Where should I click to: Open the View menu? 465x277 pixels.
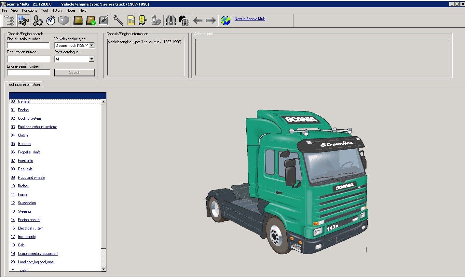(x=15, y=10)
